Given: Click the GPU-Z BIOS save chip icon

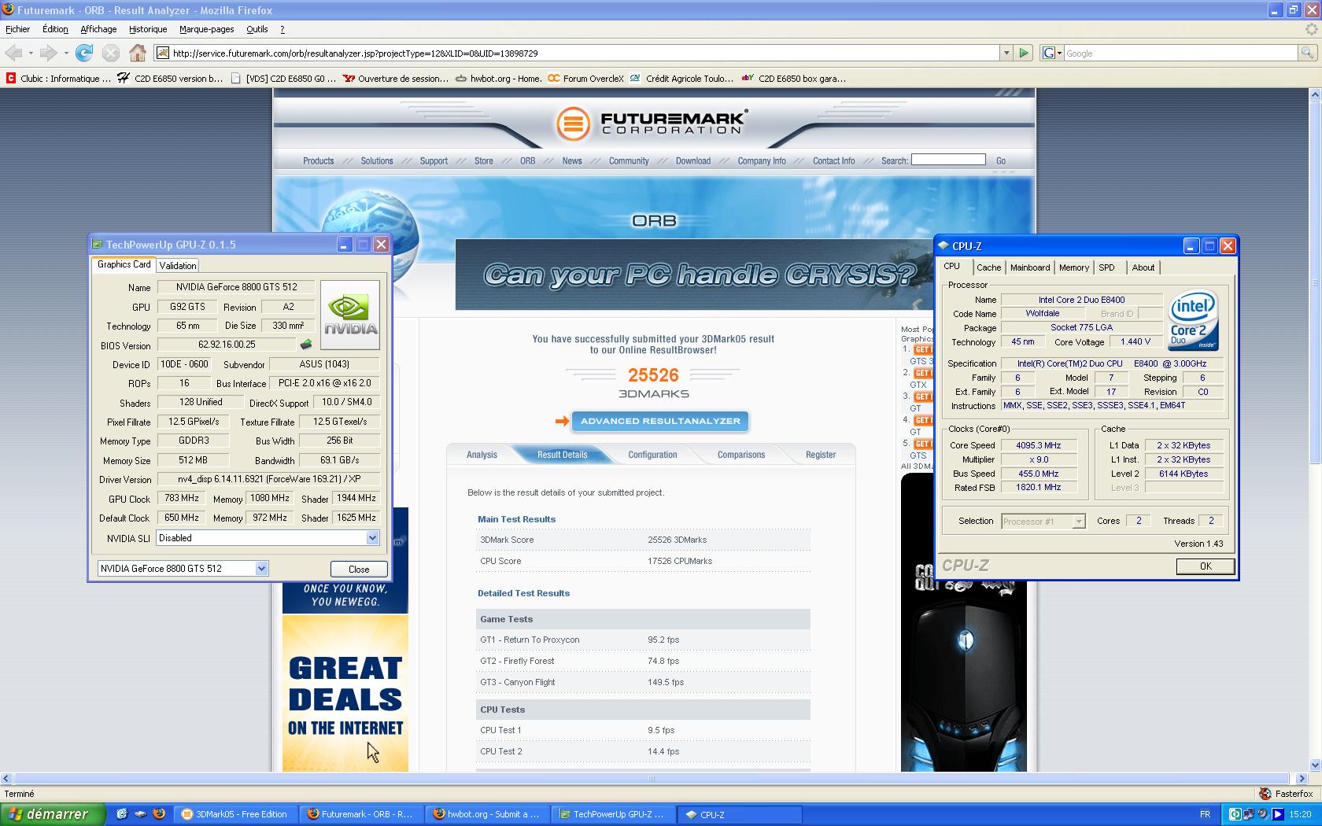Looking at the screenshot, I should tap(306, 344).
